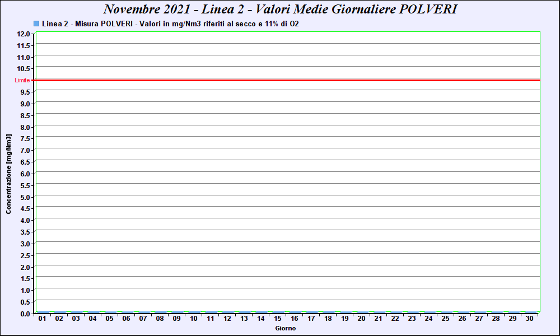The image size is (560, 336).
Task: Click y-axis value 4.0
Action: click(25, 220)
